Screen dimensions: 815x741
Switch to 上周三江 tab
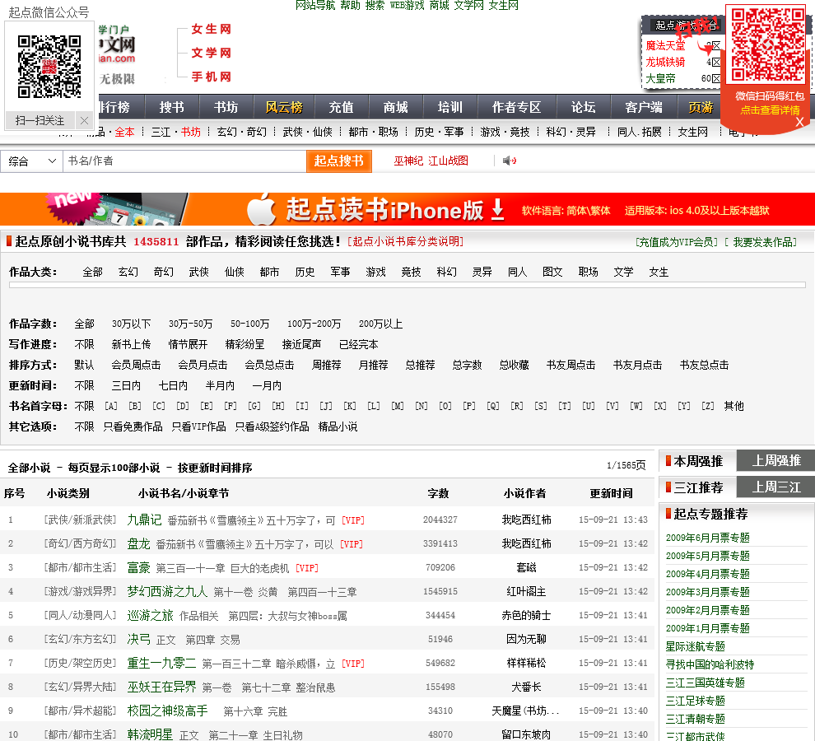(776, 487)
